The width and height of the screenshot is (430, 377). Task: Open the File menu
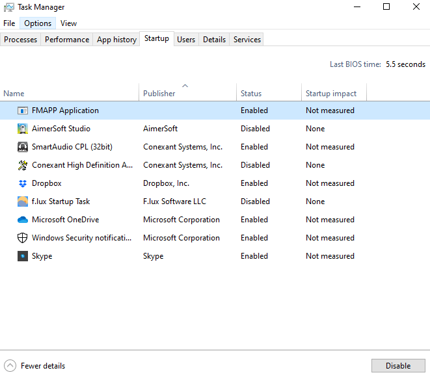click(9, 23)
